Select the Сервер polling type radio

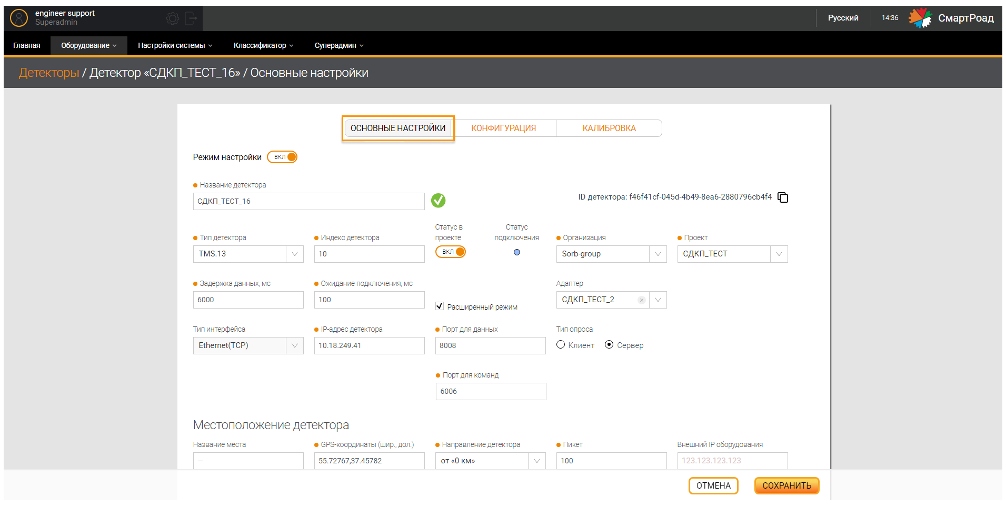coord(609,344)
